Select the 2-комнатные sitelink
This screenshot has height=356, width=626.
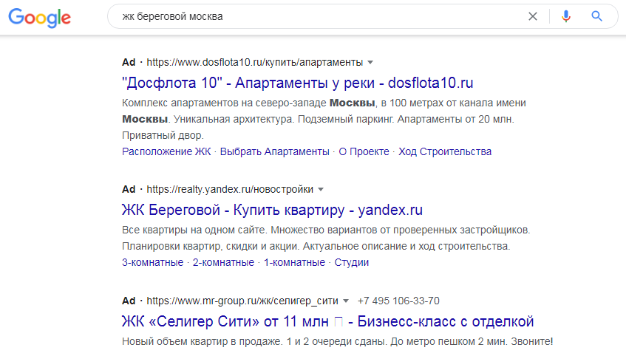223,262
